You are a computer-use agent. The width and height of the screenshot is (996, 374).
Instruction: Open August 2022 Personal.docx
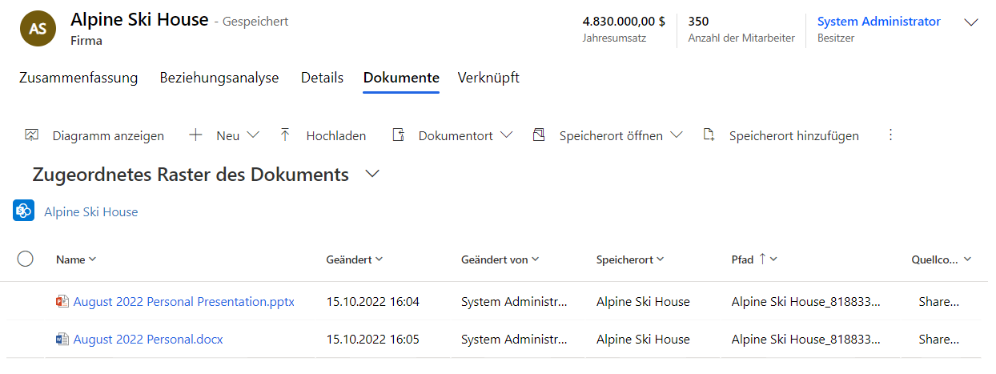pyautogui.click(x=148, y=340)
